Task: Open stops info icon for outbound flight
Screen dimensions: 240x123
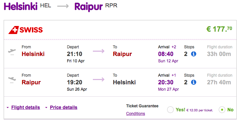Action: pos(193,54)
